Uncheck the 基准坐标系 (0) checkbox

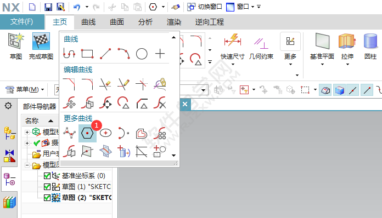point(47,176)
